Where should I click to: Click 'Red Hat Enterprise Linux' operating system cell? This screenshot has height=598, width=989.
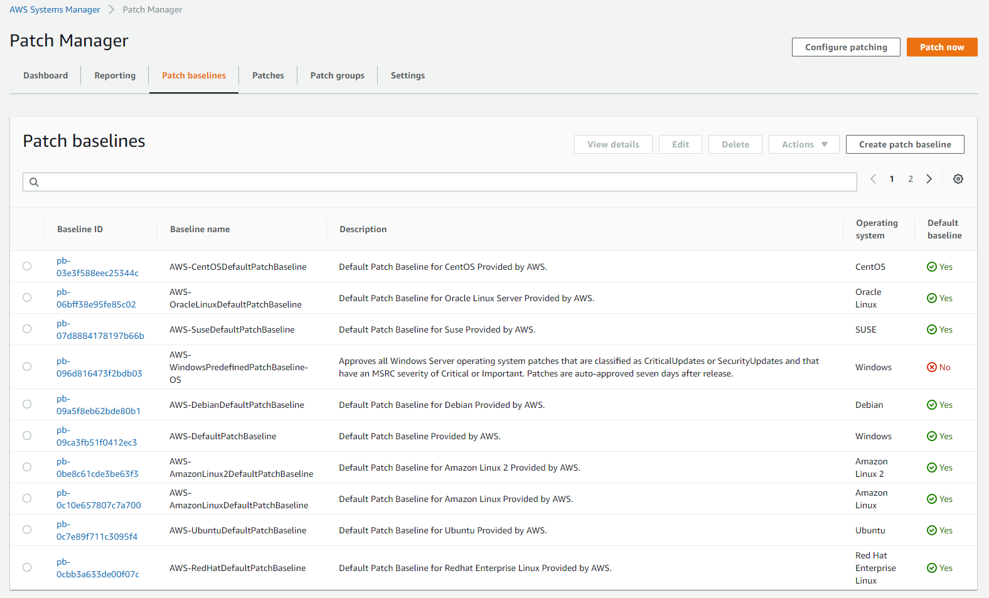(875, 568)
